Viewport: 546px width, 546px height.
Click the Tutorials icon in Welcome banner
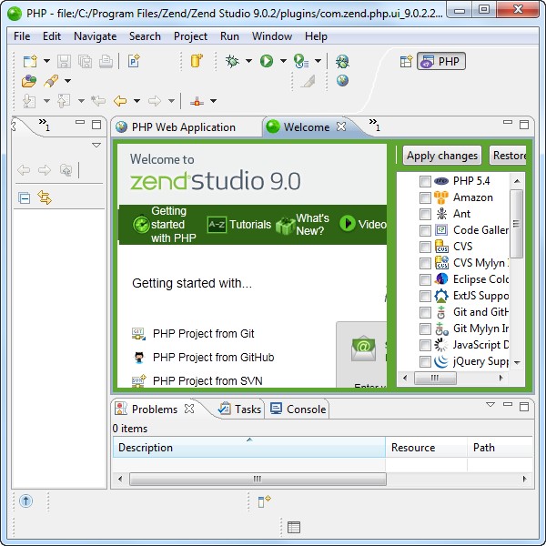(x=217, y=224)
